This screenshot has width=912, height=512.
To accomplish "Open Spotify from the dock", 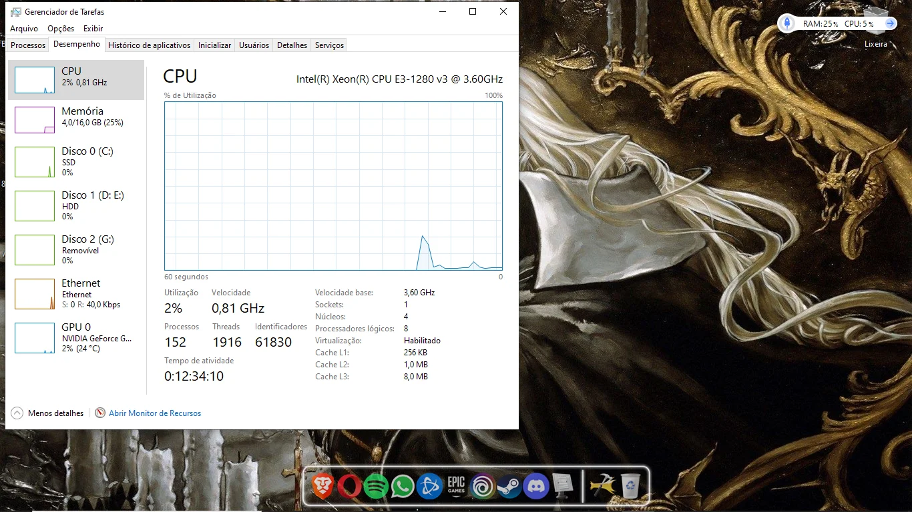I will click(x=376, y=486).
